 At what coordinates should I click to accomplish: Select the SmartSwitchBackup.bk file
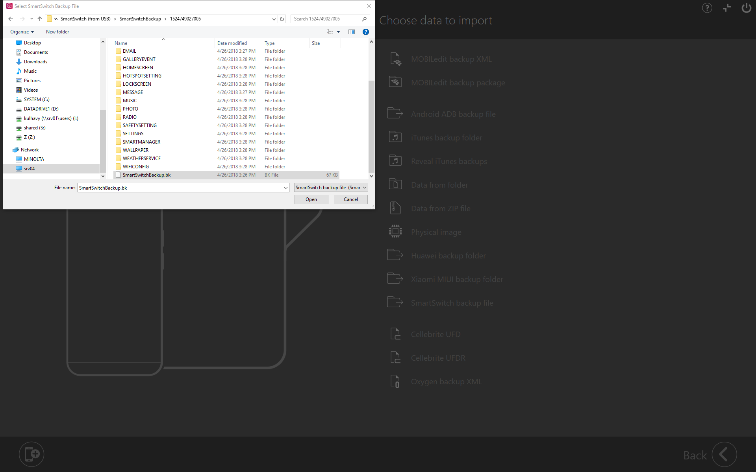tap(146, 175)
